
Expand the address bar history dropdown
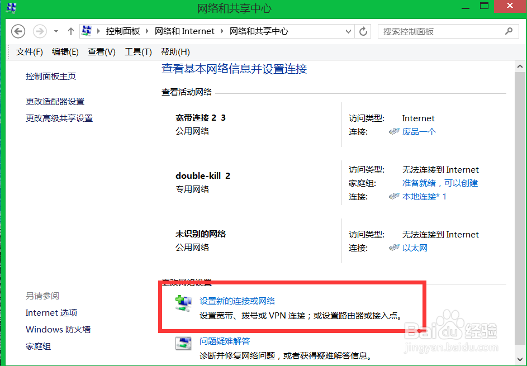click(x=348, y=31)
